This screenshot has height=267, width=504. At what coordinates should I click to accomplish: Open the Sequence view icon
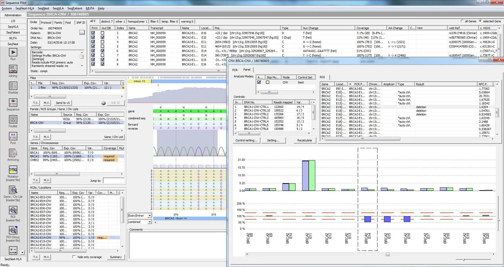[x=13, y=103]
